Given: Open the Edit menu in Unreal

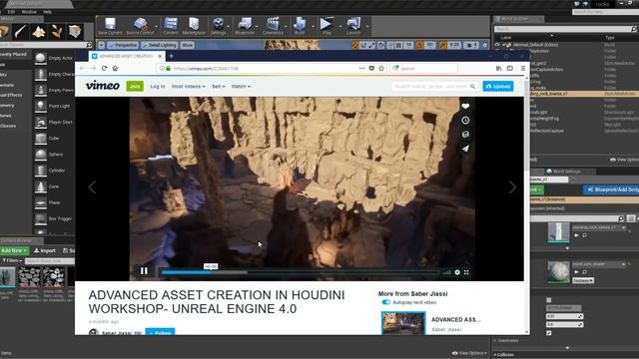Looking at the screenshot, I should point(11,12).
